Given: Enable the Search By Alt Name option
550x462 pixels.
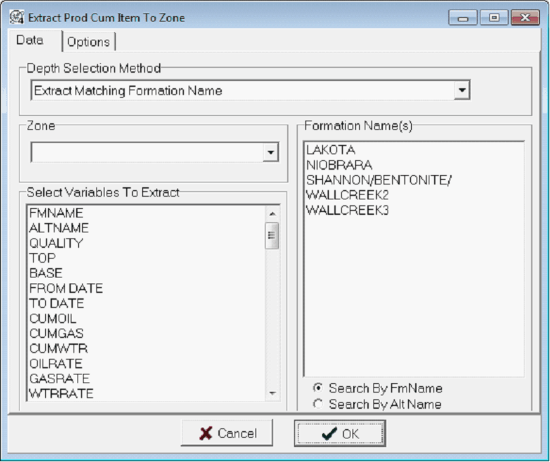Looking at the screenshot, I should coord(317,404).
